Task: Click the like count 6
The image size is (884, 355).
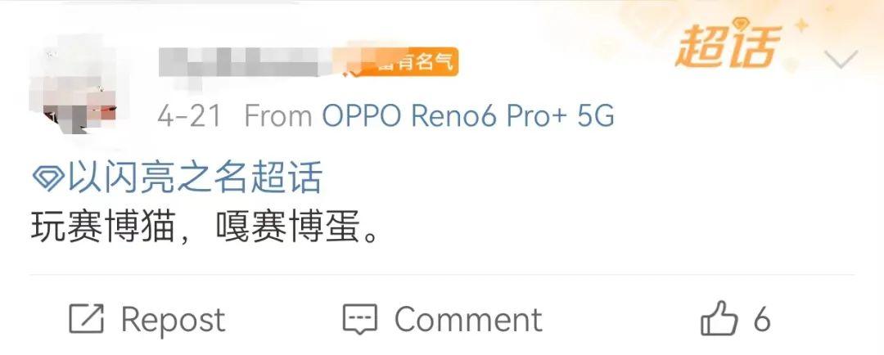Action: point(762,320)
